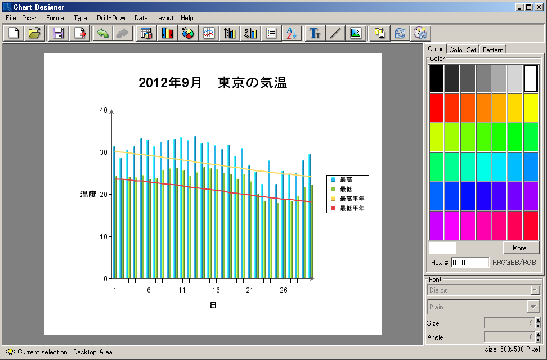Image resolution: width=547 pixels, height=360 pixels.
Task: Increase font Size with the up arrow
Action: coord(538,321)
